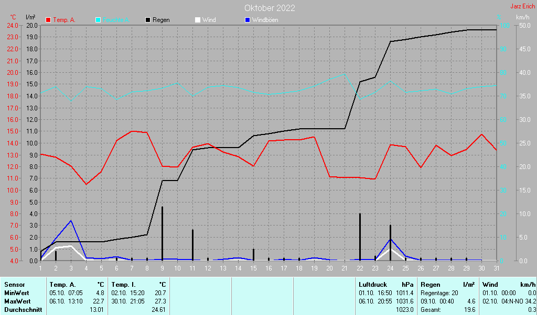Click the white Wind legend square
The image size is (537, 315).
click(x=197, y=20)
